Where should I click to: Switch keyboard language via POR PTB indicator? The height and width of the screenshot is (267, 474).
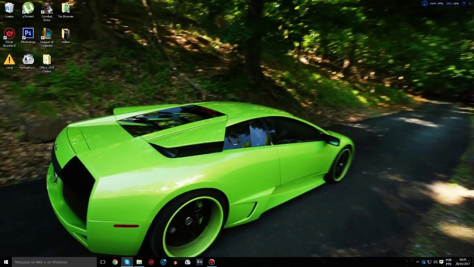449,262
